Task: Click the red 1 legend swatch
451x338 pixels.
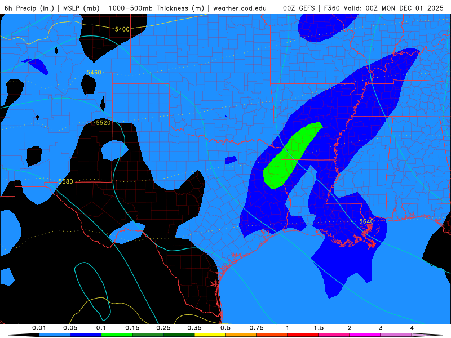Action: coord(303,335)
